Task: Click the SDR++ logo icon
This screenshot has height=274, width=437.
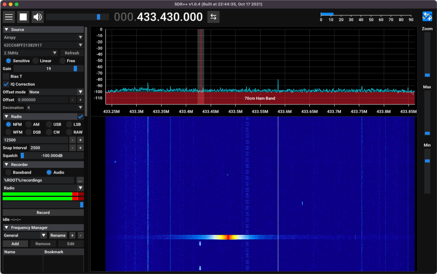Action: pyautogui.click(x=427, y=16)
